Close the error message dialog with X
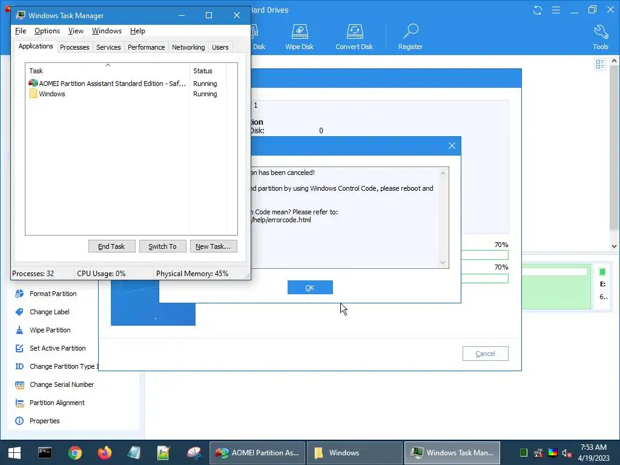Viewport: 620px width, 465px height. (x=452, y=146)
